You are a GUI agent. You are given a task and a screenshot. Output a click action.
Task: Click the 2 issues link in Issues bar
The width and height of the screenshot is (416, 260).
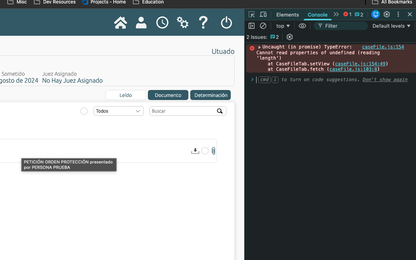coord(275,37)
